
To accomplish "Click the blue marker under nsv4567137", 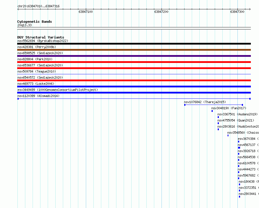I will [x=239, y=148].
